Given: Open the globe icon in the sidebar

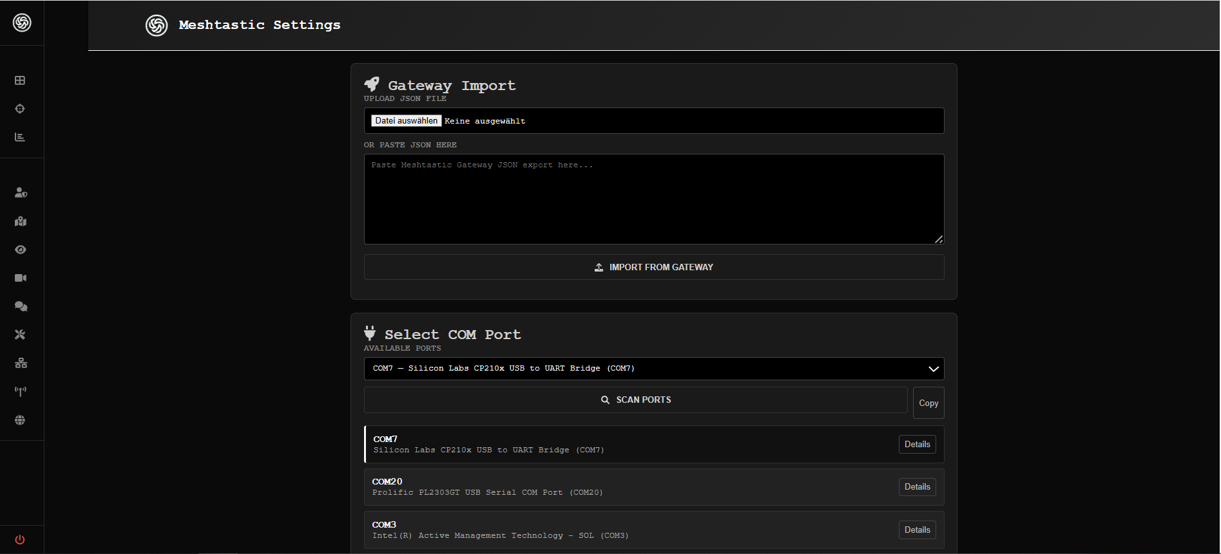Looking at the screenshot, I should (x=21, y=420).
